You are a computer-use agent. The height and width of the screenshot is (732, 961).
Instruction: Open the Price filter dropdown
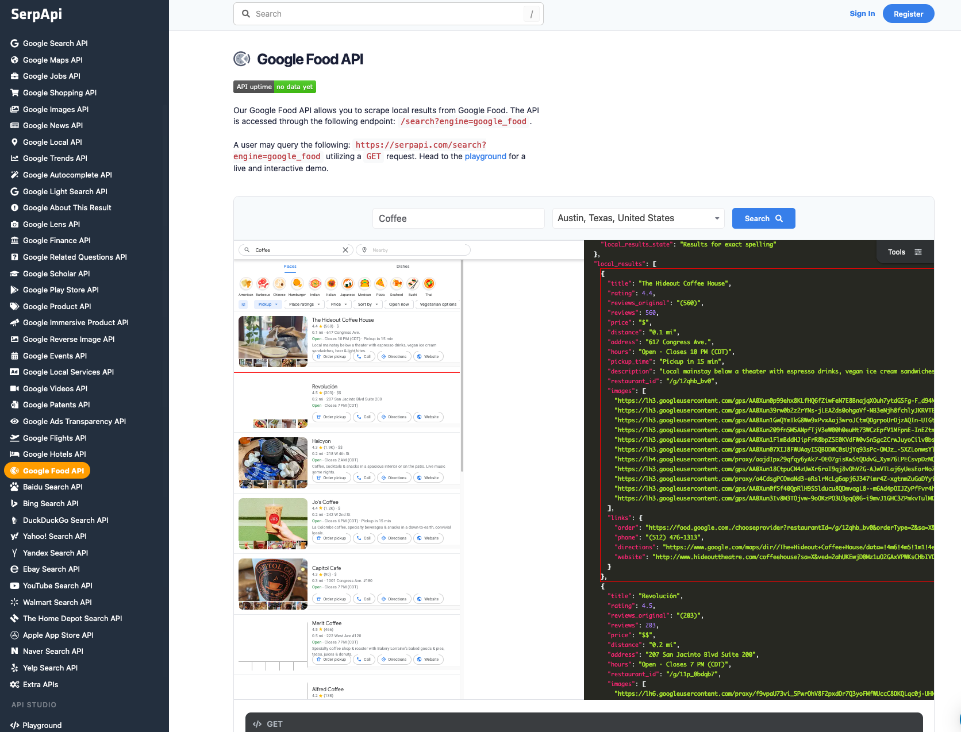click(339, 305)
